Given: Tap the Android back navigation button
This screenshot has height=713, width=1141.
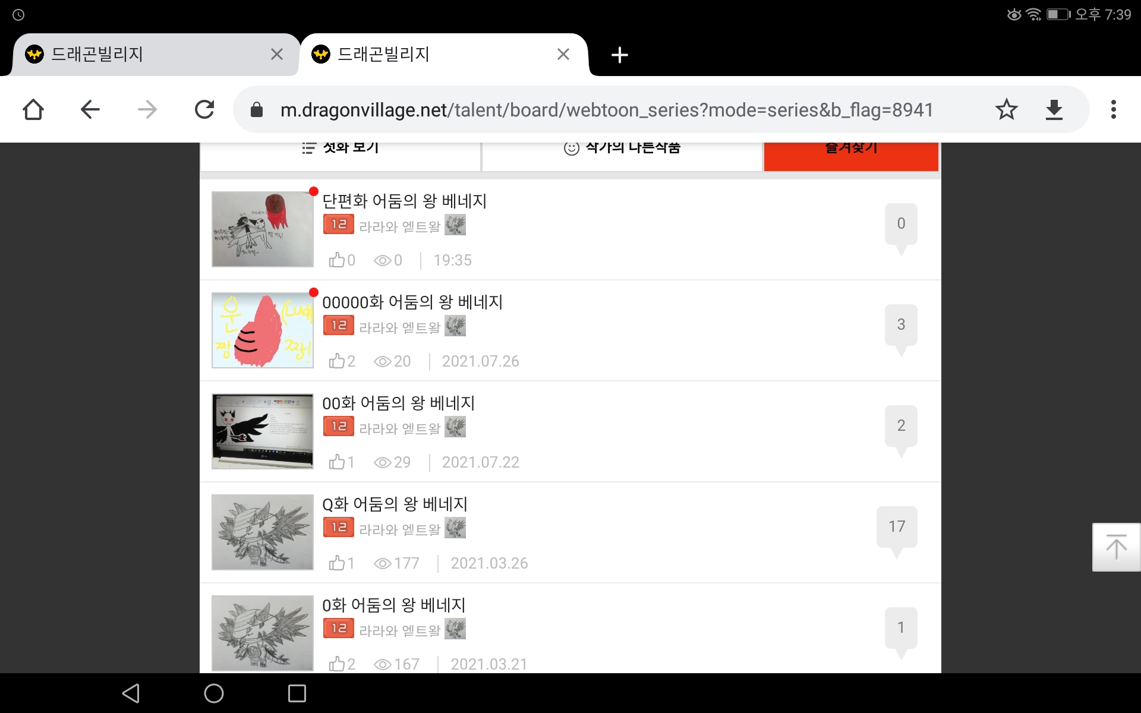Looking at the screenshot, I should click(x=131, y=693).
